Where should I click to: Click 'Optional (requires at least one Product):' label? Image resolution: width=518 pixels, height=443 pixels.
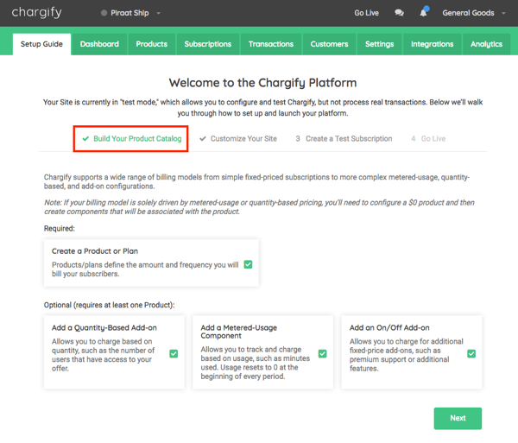click(110, 305)
